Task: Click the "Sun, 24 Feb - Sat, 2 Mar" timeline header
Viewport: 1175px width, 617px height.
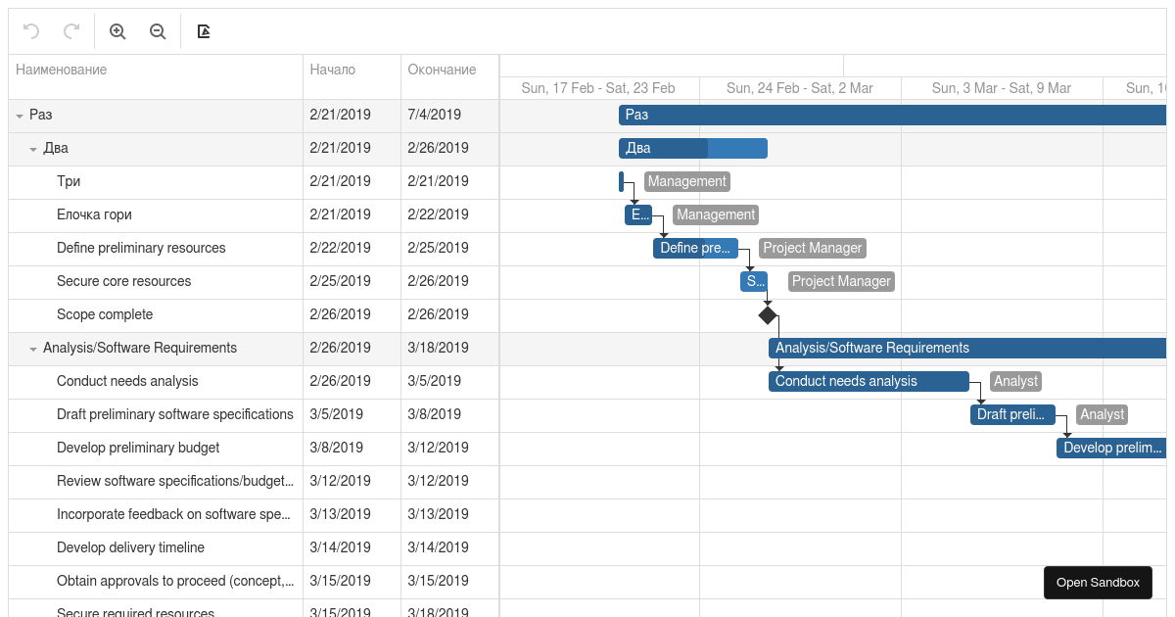Action: tap(799, 88)
